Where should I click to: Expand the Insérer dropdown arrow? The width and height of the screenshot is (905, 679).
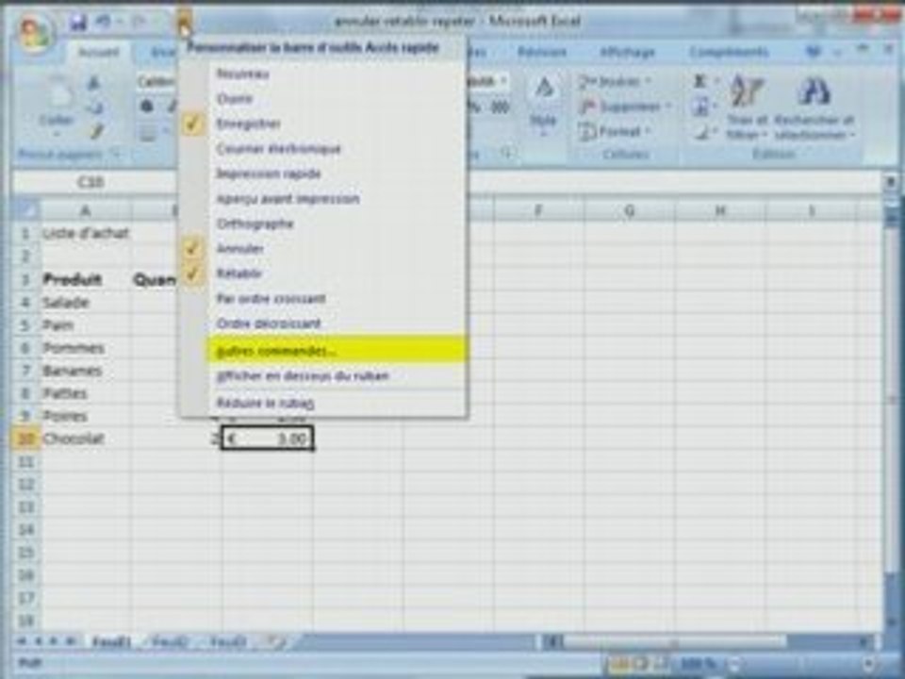pos(648,81)
